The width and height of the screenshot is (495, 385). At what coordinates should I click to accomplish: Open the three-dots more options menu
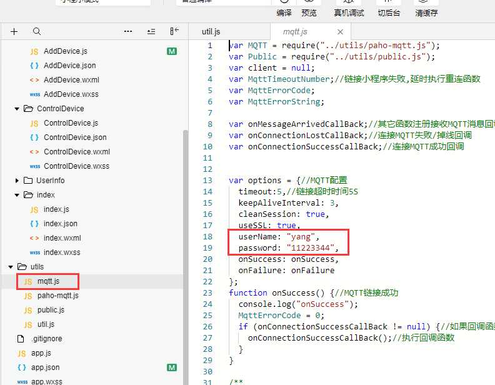click(128, 31)
